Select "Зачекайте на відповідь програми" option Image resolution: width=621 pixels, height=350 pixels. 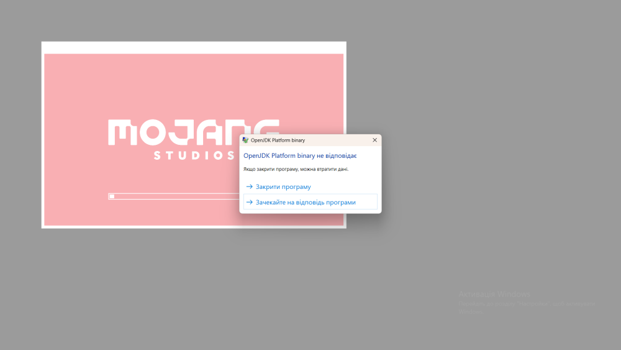click(x=310, y=202)
